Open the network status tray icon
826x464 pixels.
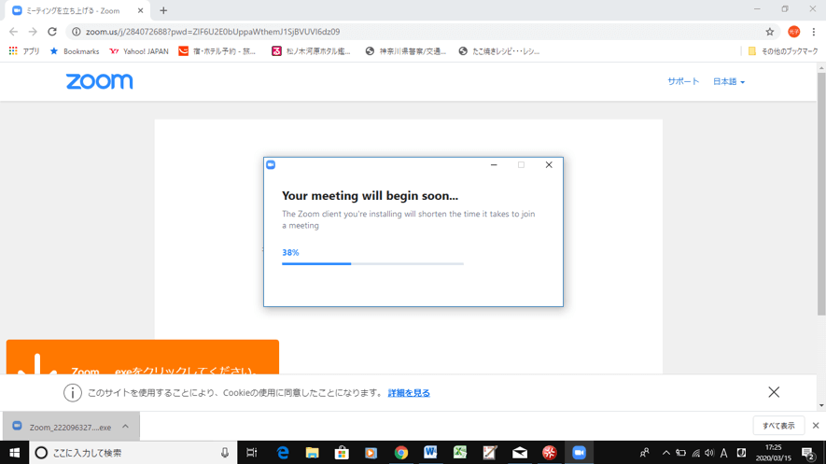[696, 453]
